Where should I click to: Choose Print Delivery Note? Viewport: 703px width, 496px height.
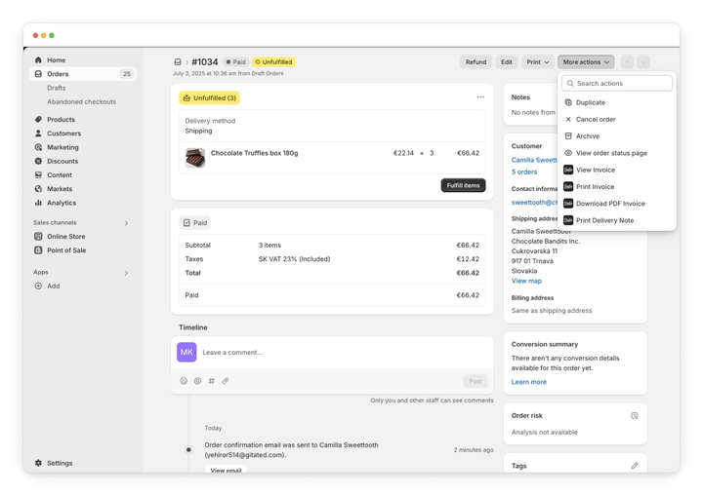(x=617, y=220)
